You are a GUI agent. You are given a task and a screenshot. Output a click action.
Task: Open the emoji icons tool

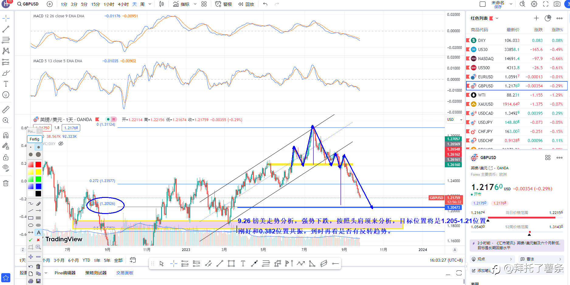(x=6, y=95)
